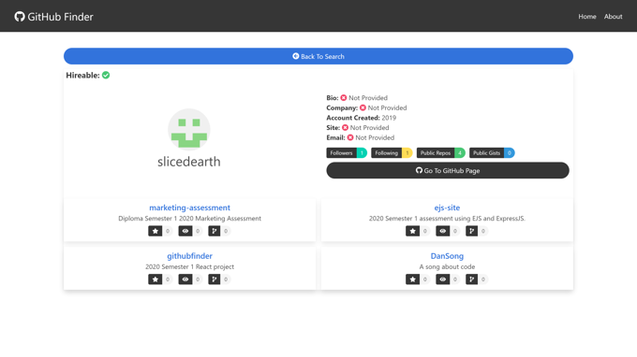Screen dimensions: 637x357
Task: Open the DanSong repo link
Action: pyautogui.click(x=447, y=256)
